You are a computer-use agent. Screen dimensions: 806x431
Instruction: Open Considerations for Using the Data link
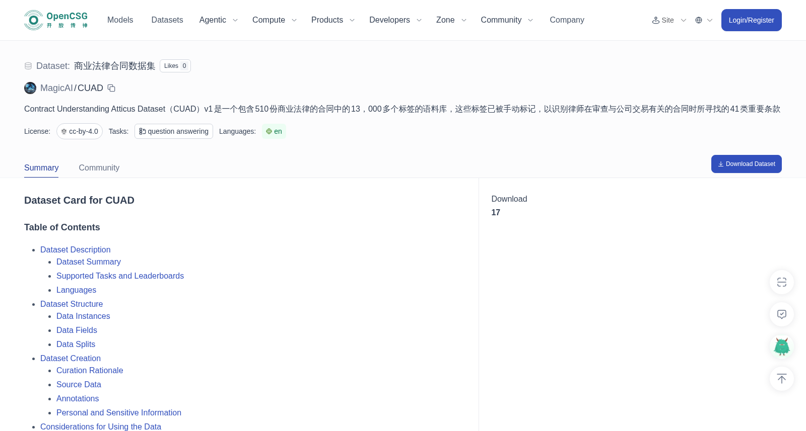click(x=101, y=426)
